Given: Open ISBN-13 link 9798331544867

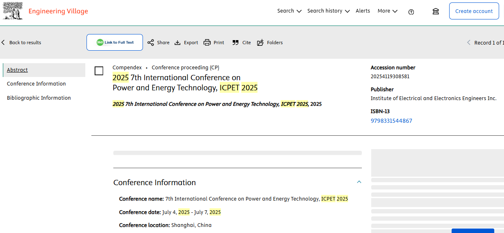Looking at the screenshot, I should (x=391, y=121).
